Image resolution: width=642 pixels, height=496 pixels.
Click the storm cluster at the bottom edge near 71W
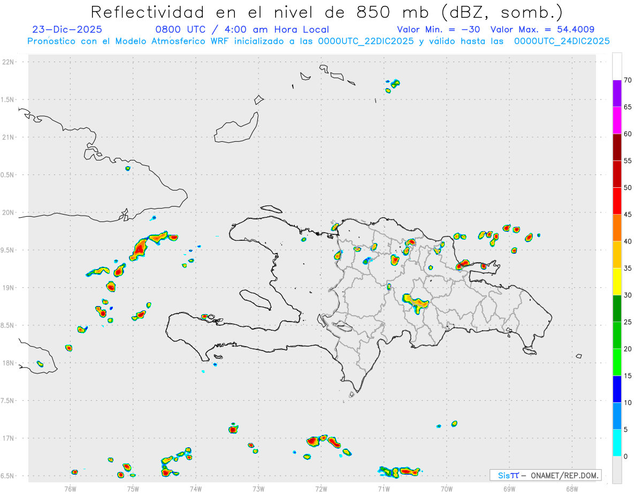pos(400,471)
